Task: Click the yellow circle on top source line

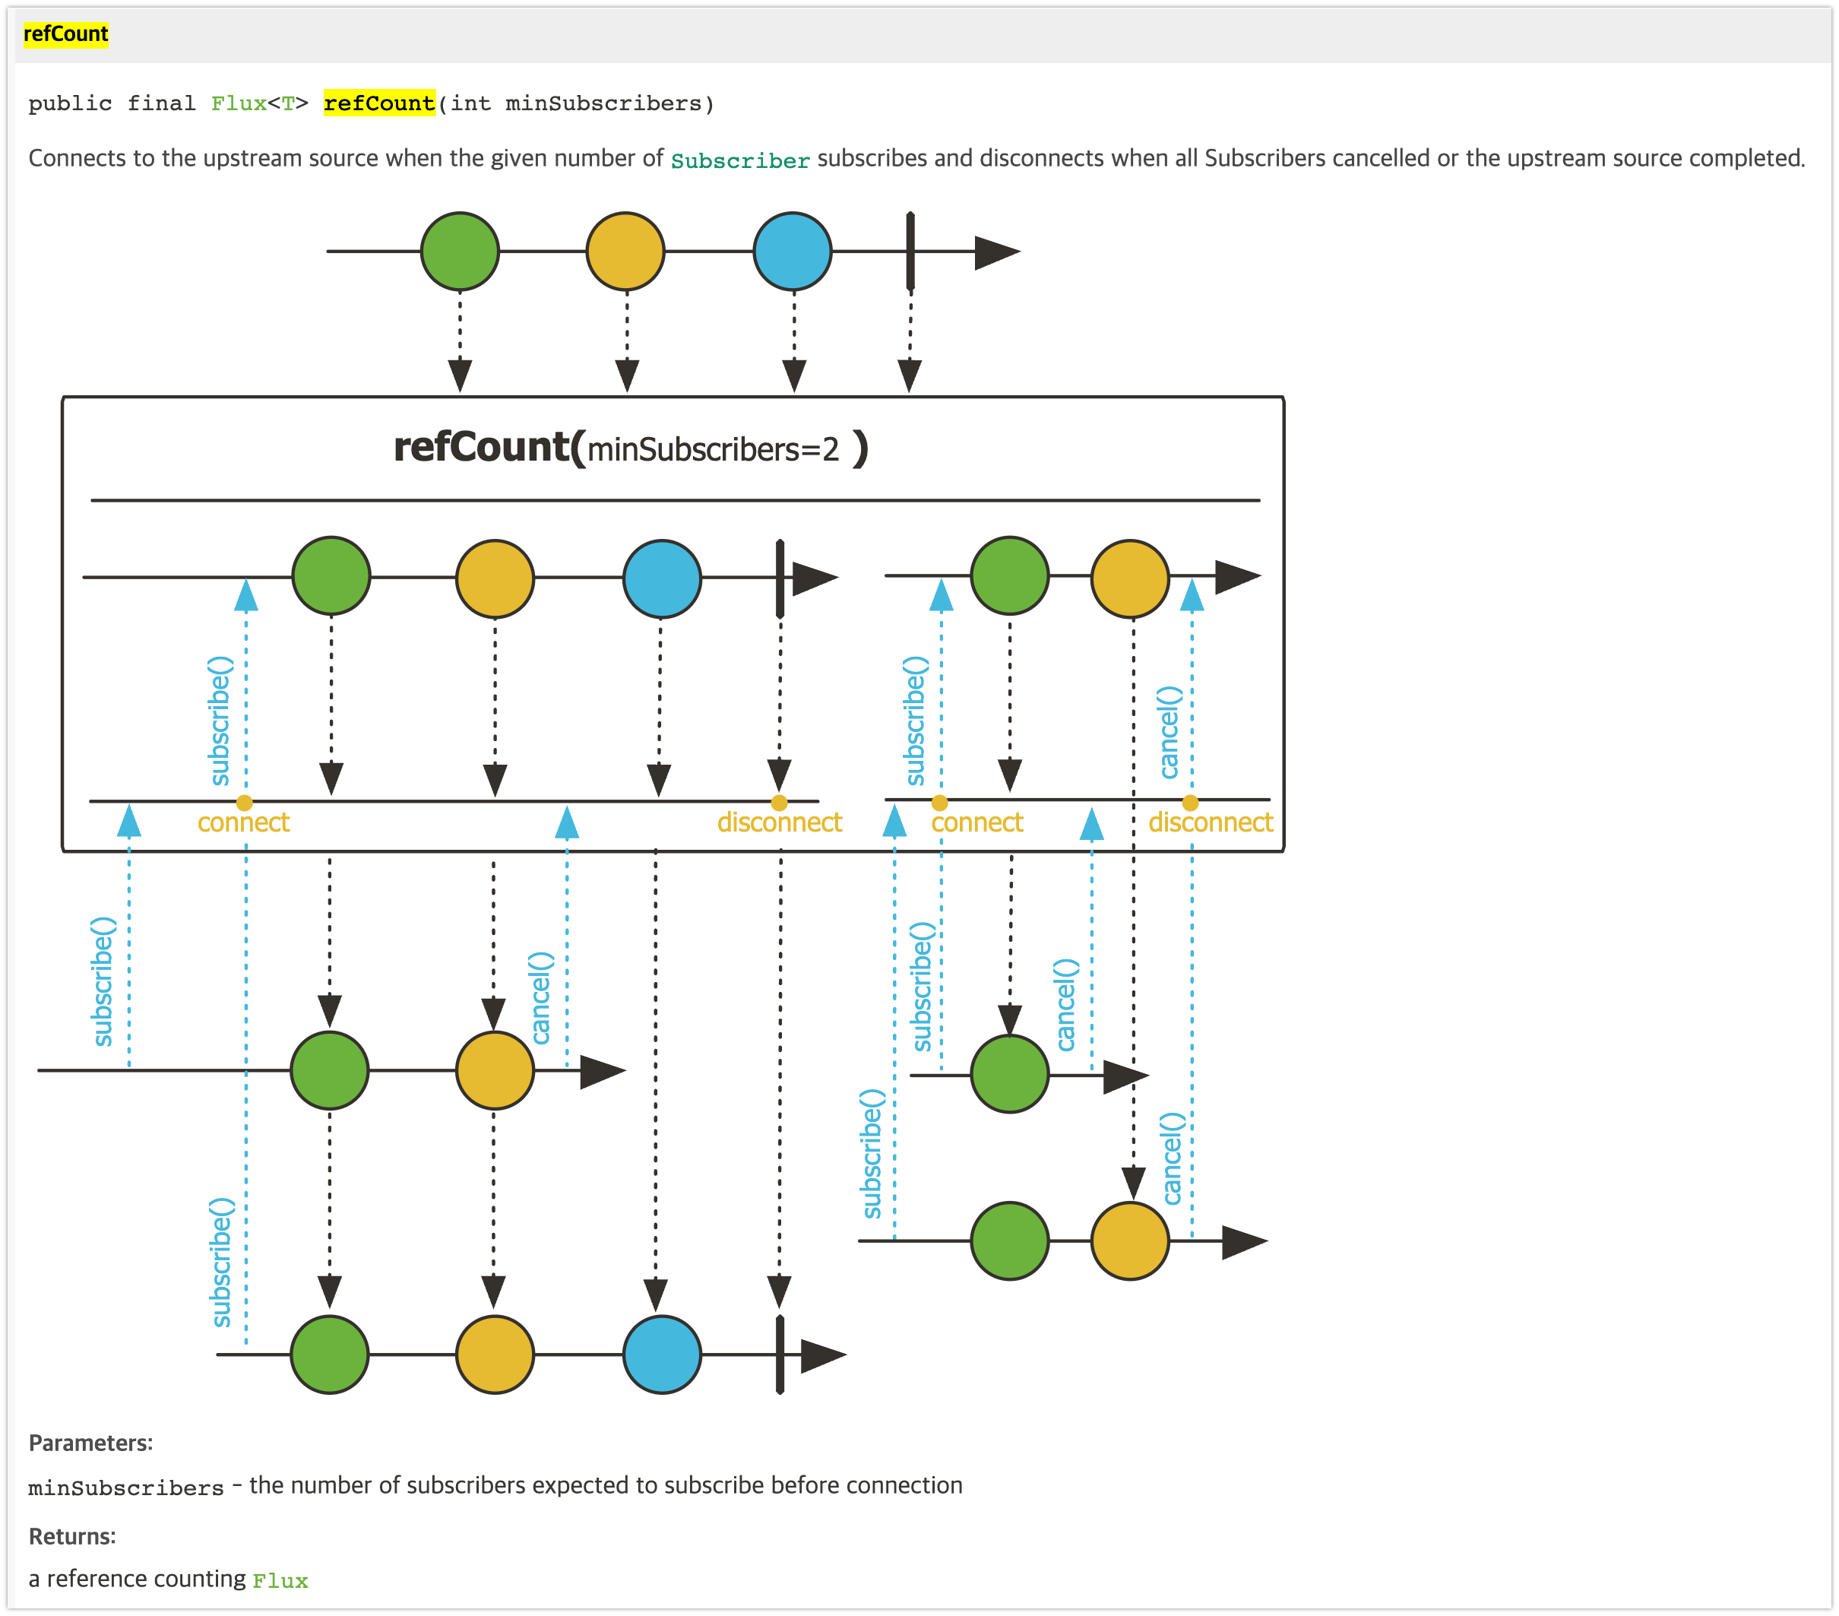Action: coord(625,251)
